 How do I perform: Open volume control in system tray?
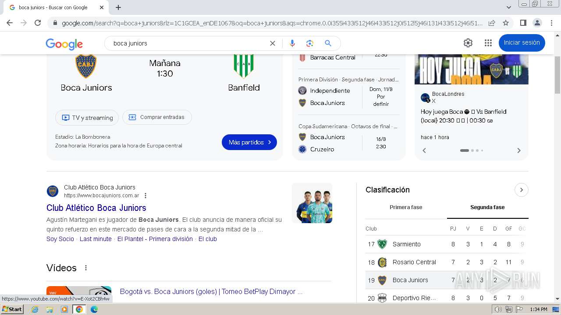point(498,309)
